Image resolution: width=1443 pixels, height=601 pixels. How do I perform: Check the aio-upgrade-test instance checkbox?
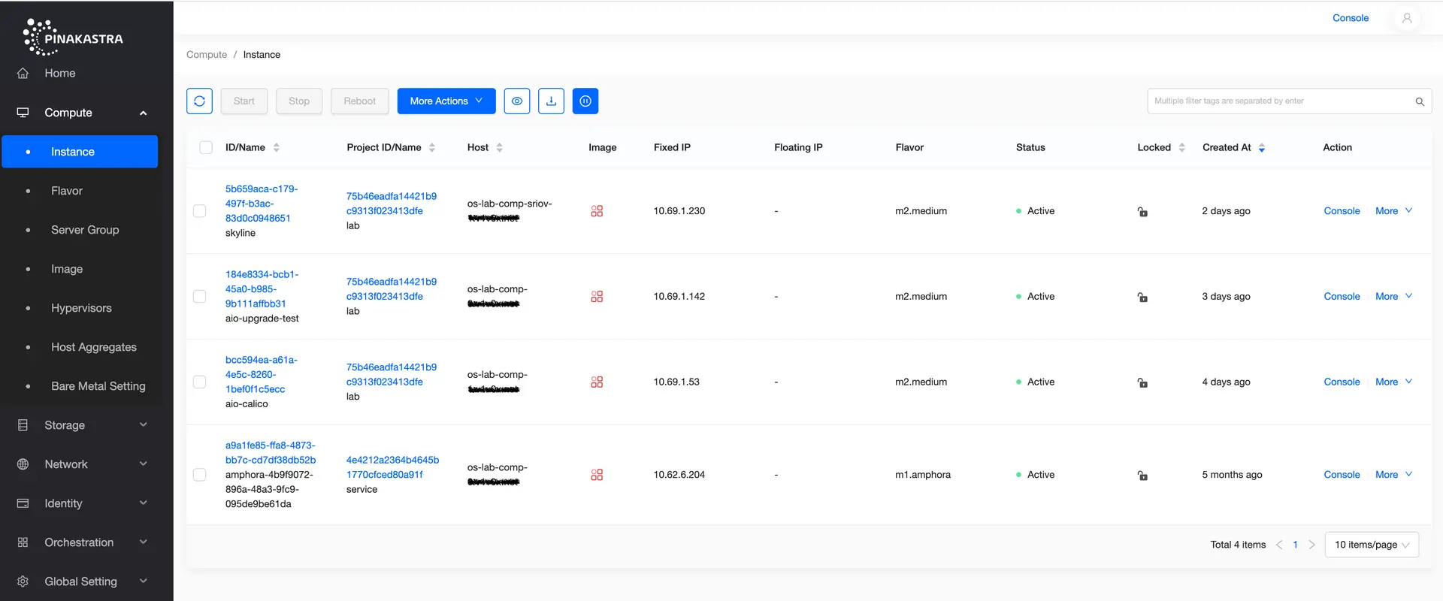click(199, 297)
